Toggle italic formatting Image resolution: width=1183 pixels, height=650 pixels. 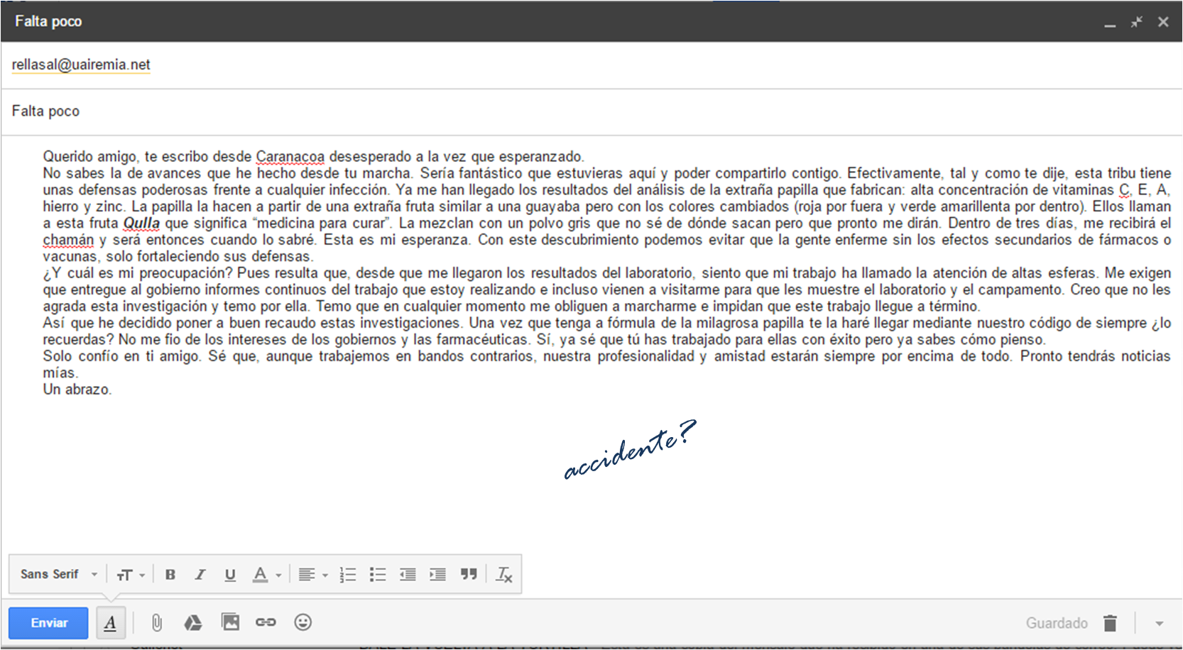point(200,575)
